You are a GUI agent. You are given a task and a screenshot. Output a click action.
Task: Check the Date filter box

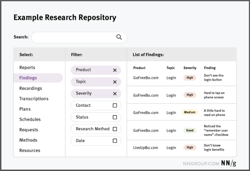[x=115, y=141]
